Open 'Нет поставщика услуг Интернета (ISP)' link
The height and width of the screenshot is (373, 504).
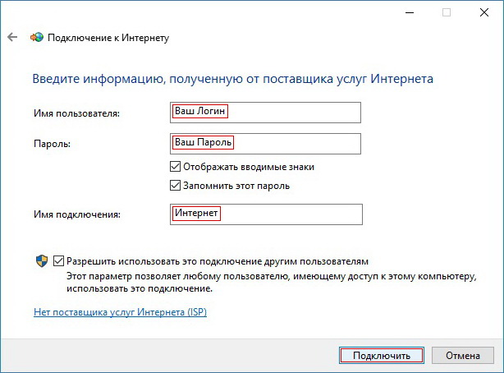121,313
